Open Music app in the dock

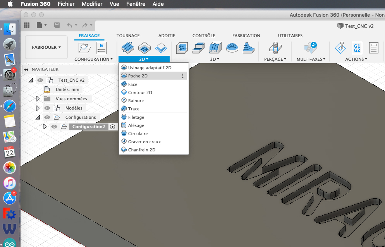point(10,183)
